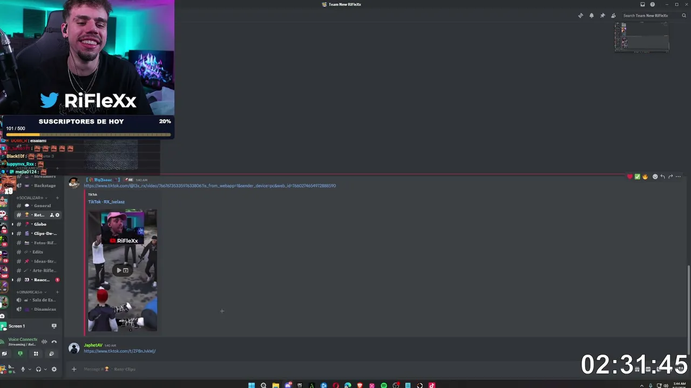Image resolution: width=691 pixels, height=388 pixels.
Task: Reply to the hovered message
Action: (663, 177)
